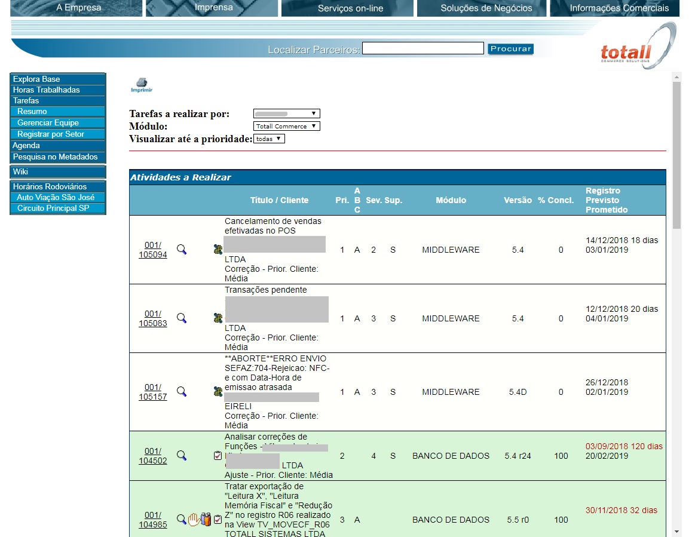Open the priority dropdown set to 'todas'

pos(269,139)
